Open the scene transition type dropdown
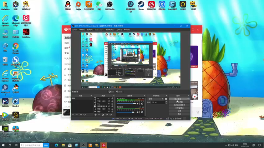The height and width of the screenshot is (148, 264). pos(156,99)
